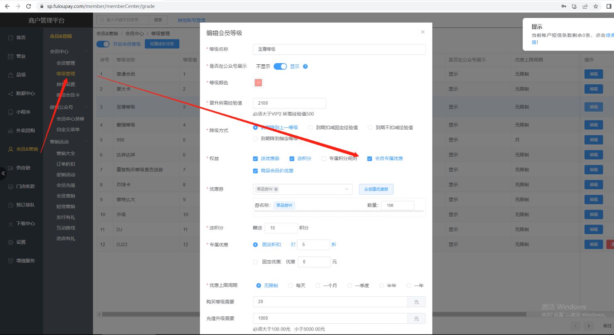Image resolution: width=614 pixels, height=335 pixels.
Task: Reload the page in browser
Action: (29, 6)
